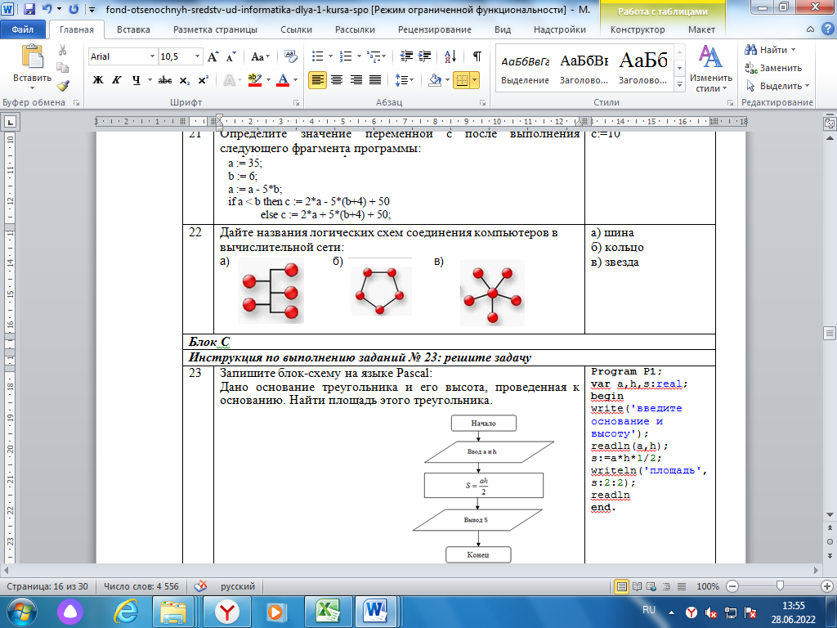Apply the Выделение style thumbnail
The width and height of the screenshot is (837, 628).
pos(526,66)
